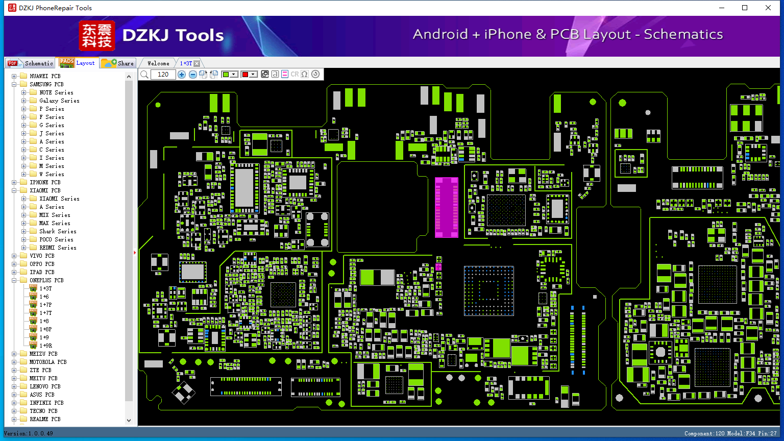Image resolution: width=784 pixels, height=441 pixels.
Task: Click the IPAD PCB folder icon
Action: [23, 272]
